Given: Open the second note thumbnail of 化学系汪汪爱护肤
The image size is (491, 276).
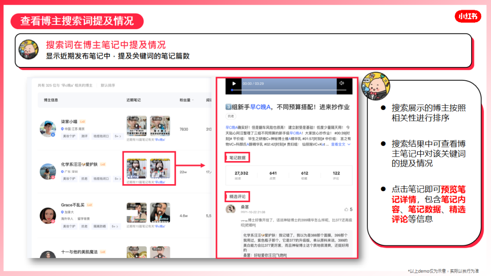Looking at the screenshot, I should point(160,168).
